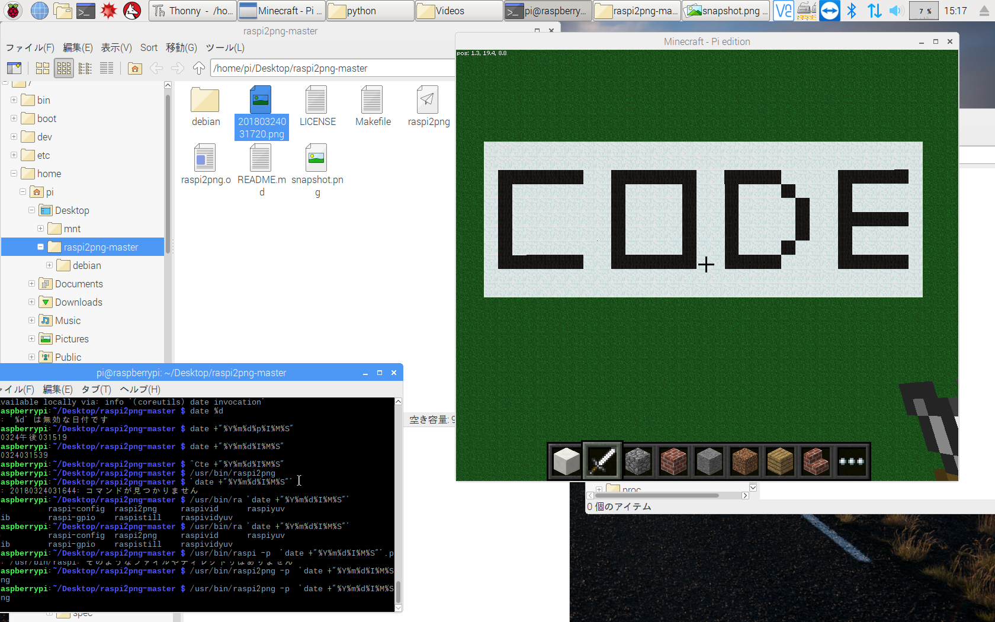Viewport: 995px width, 622px height.
Task: Open the タブ(T) menu in terminal
Action: pos(96,389)
